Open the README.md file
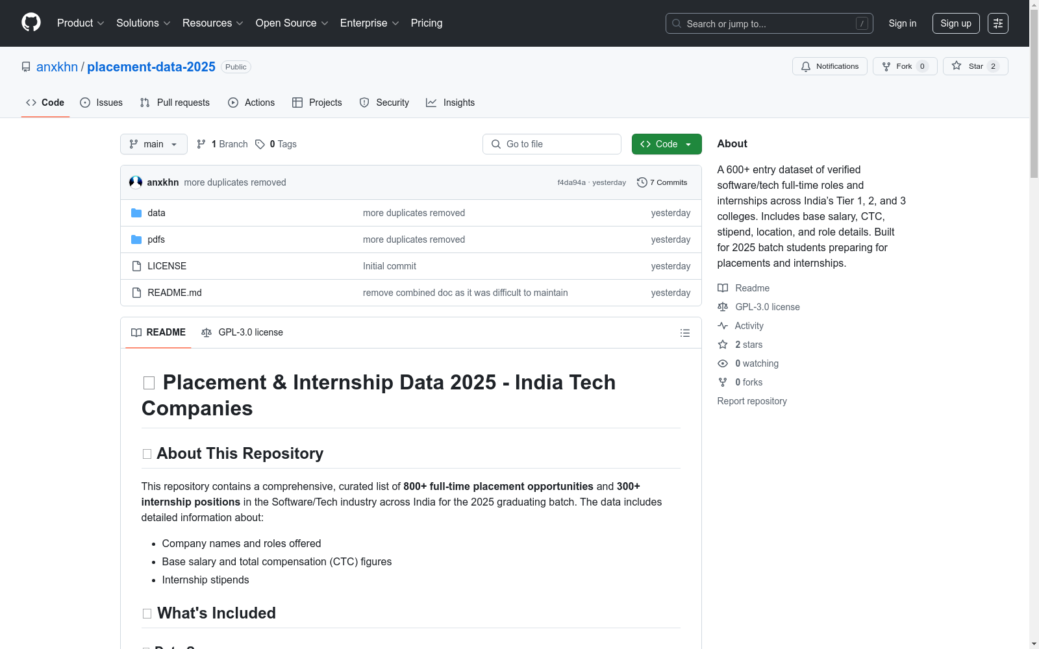The width and height of the screenshot is (1039, 649). pos(175,293)
